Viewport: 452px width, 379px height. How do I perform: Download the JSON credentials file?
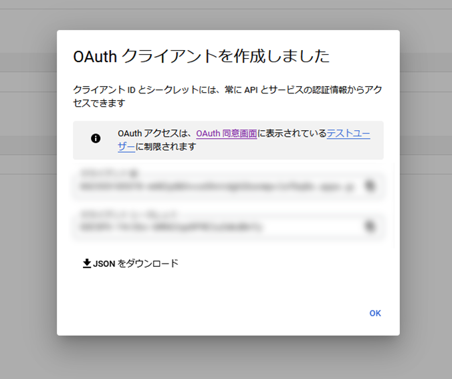point(130,264)
